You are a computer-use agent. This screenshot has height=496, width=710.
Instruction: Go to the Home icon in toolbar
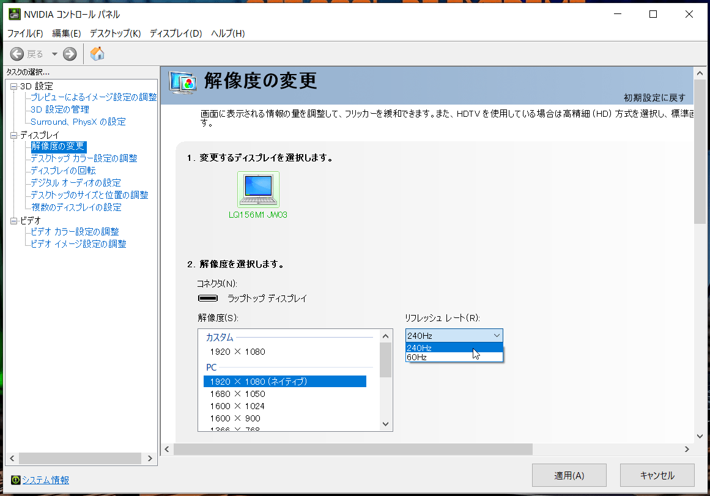pyautogui.click(x=97, y=54)
